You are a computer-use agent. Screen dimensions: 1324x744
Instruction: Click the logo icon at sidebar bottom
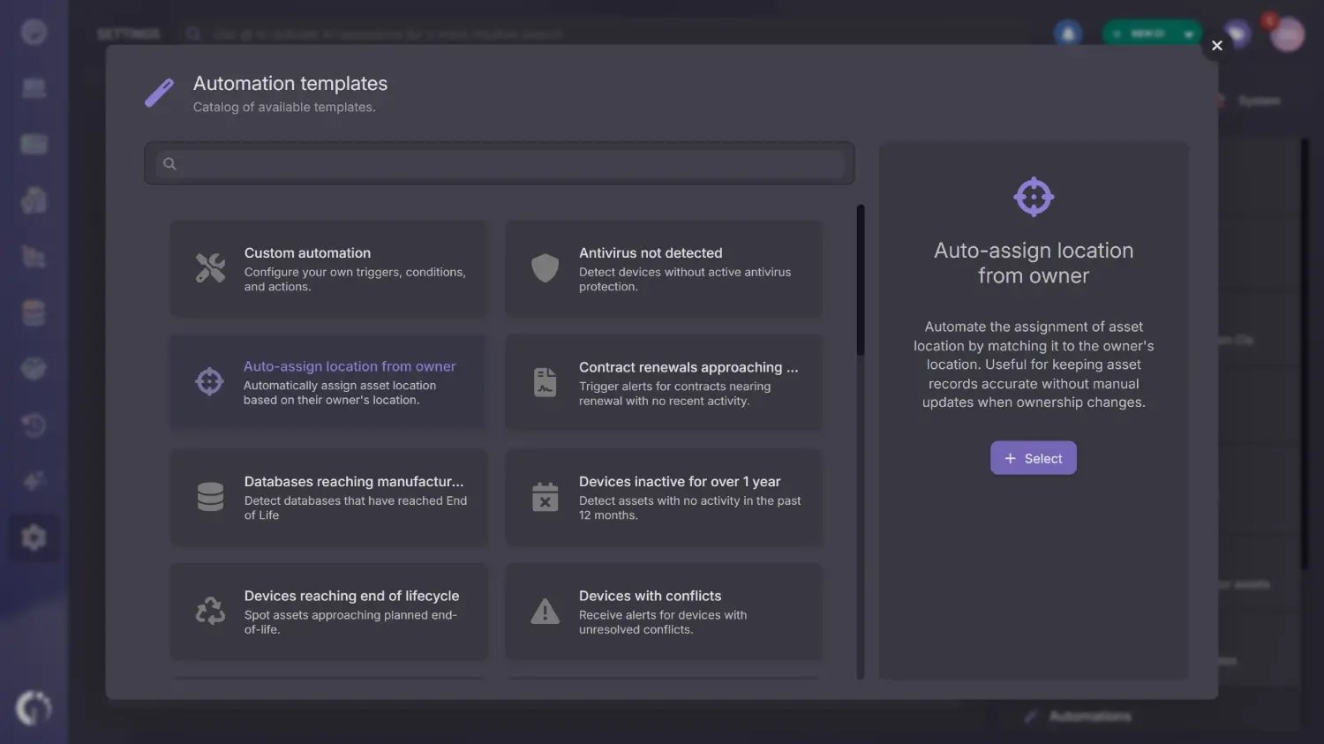pyautogui.click(x=34, y=708)
